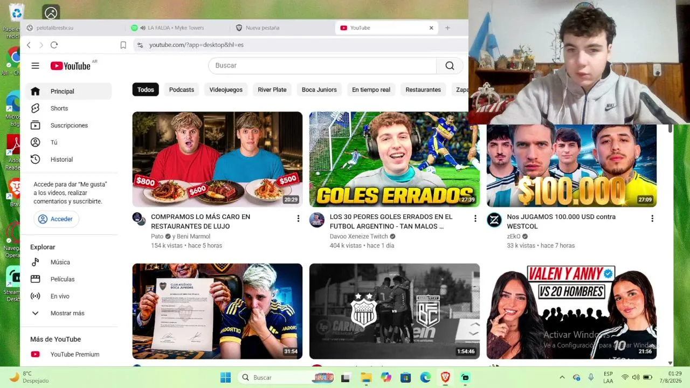Open Historial in the sidebar
690x388 pixels.
pos(68,160)
